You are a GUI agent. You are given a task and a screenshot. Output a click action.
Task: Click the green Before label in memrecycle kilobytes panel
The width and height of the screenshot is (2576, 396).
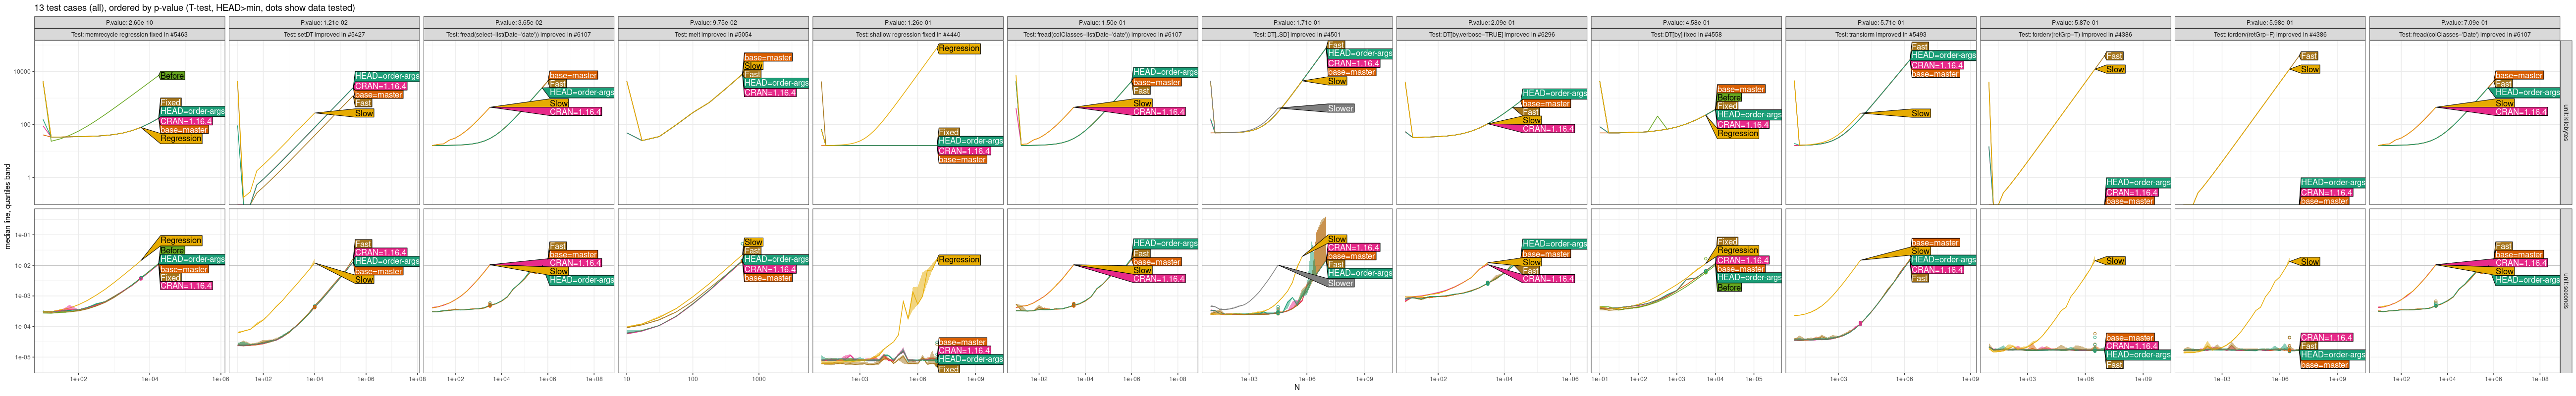[x=172, y=76]
